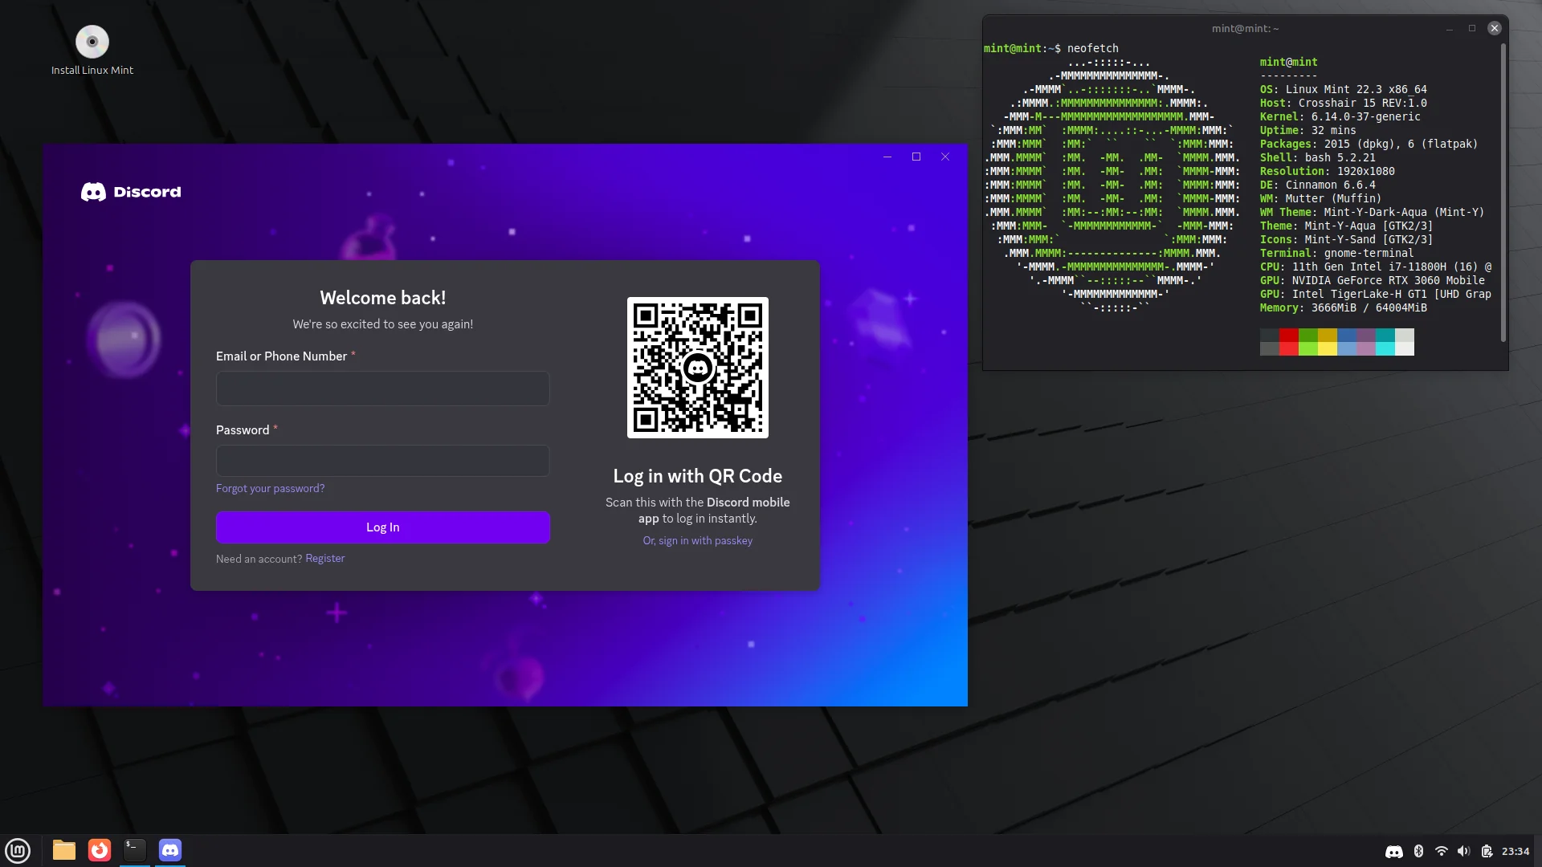Click the terminal title 'mint@mint: ~'
Image resolution: width=1542 pixels, height=867 pixels.
tap(1246, 28)
